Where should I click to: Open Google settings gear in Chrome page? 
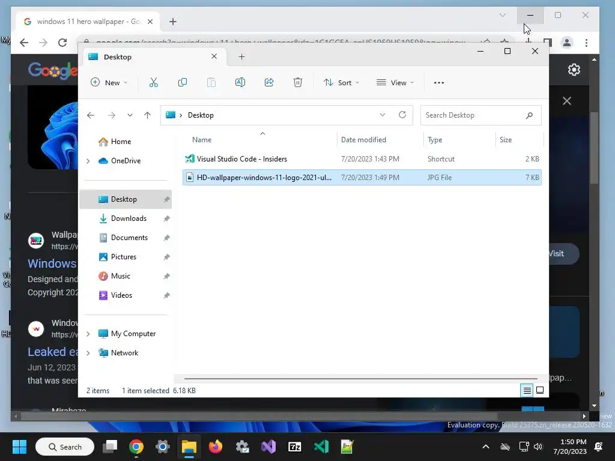574,70
